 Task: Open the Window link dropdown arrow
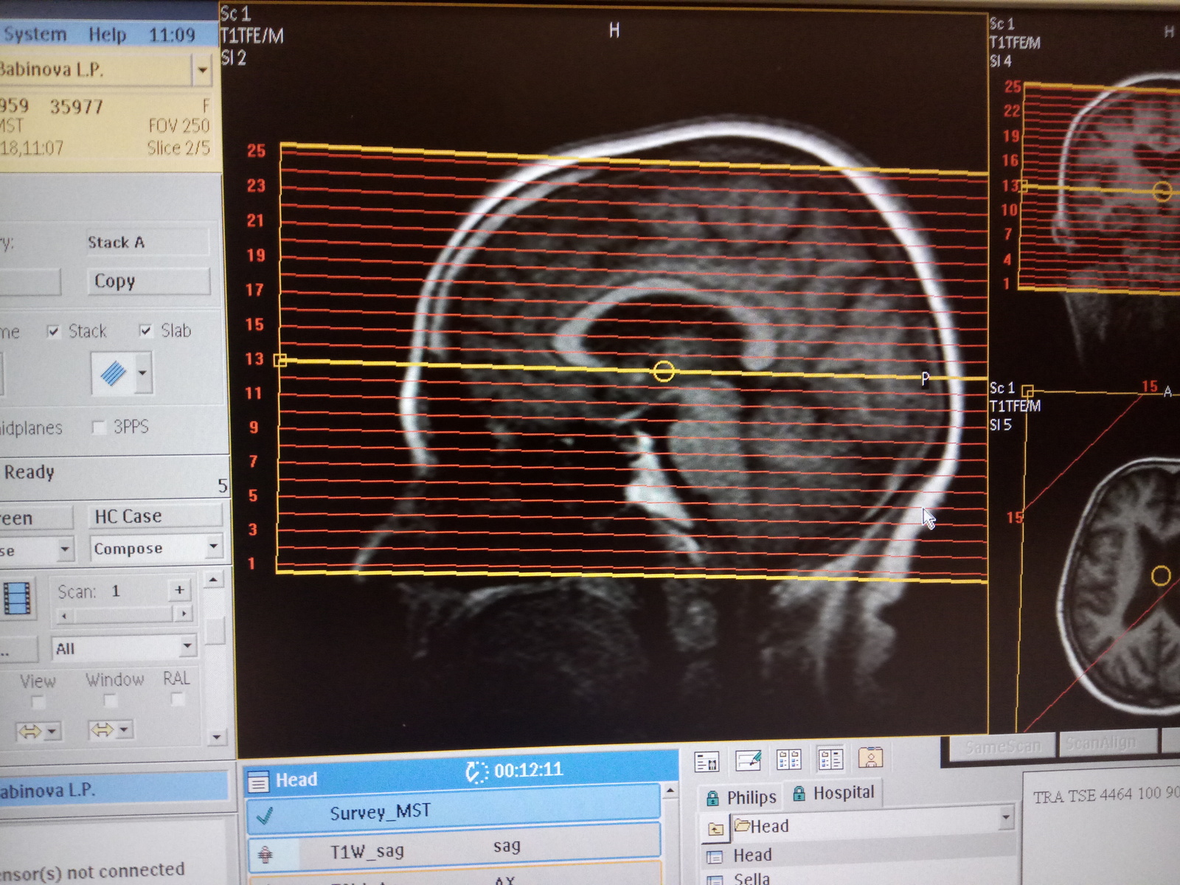point(124,730)
